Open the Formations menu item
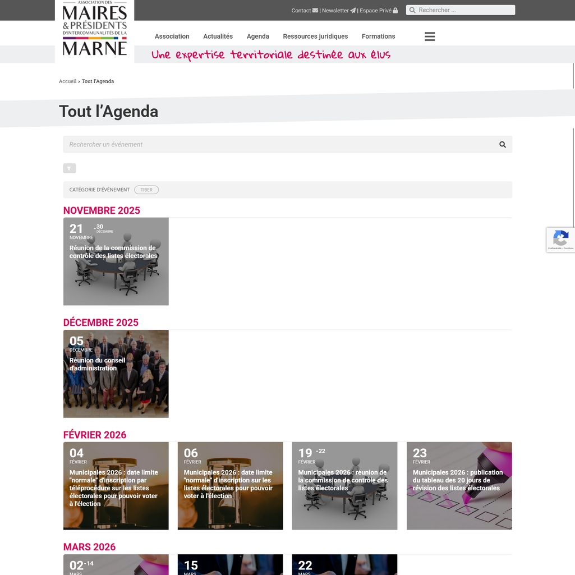This screenshot has width=575, height=575. click(x=378, y=36)
